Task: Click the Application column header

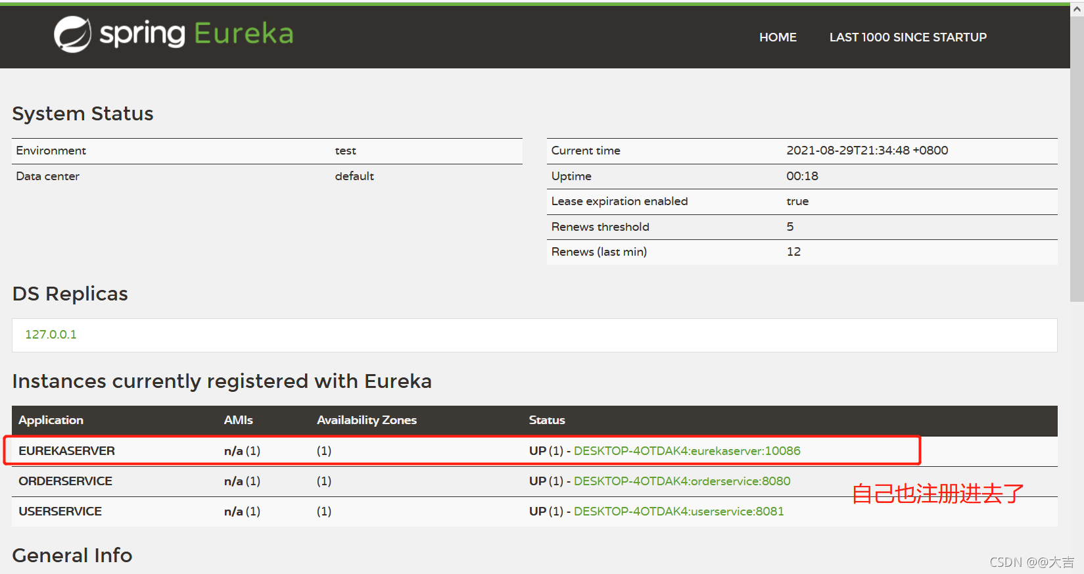Action: 51,420
